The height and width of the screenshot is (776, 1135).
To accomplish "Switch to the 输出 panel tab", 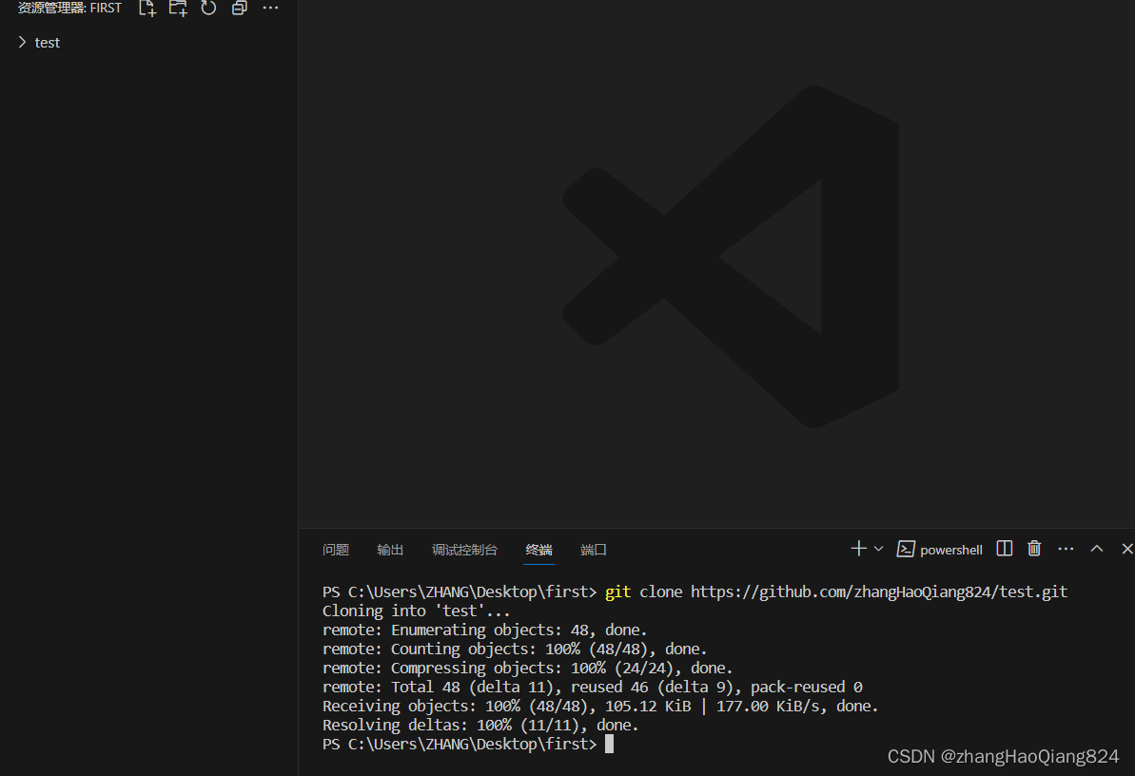I will point(390,551).
